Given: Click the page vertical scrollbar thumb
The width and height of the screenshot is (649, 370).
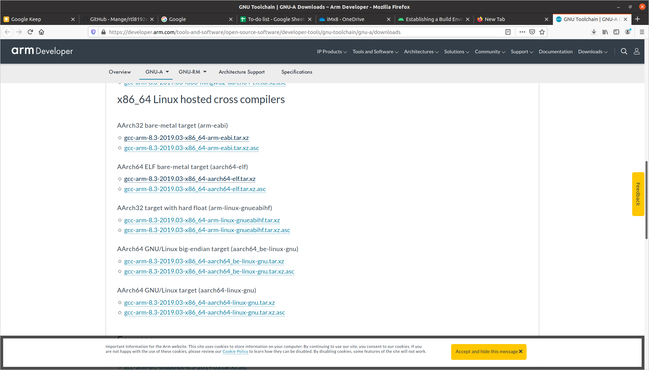Looking at the screenshot, I should (x=647, y=200).
